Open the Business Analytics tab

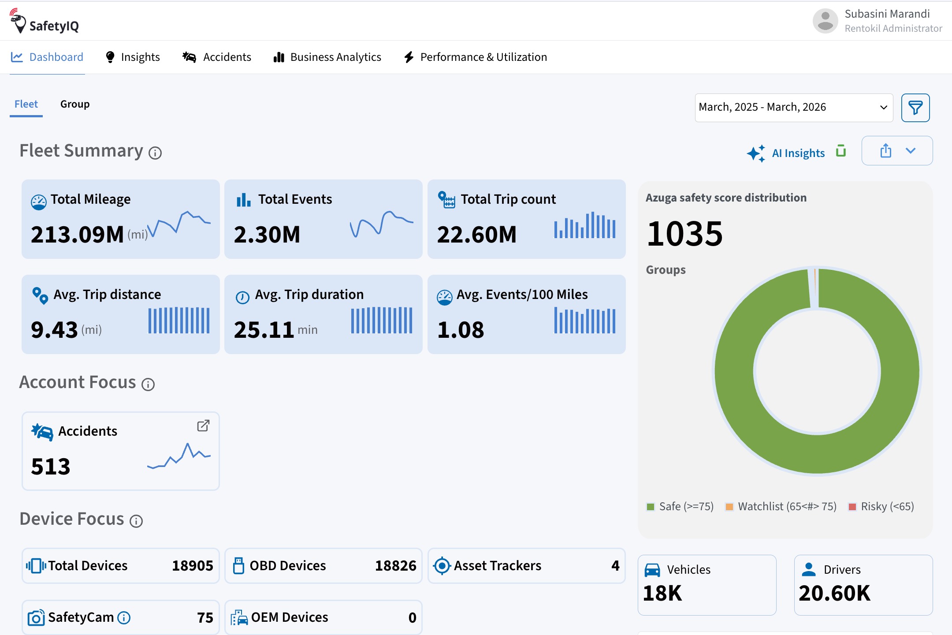[327, 57]
